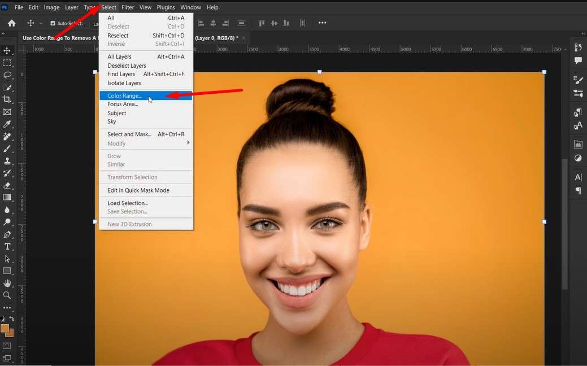The height and width of the screenshot is (366, 587).
Task: Click the background color swatch
Action: [10, 333]
